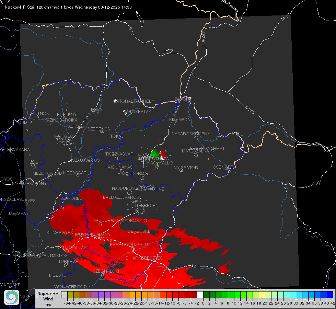Click the BERETTYÓÚJFALU city label

(x=129, y=245)
